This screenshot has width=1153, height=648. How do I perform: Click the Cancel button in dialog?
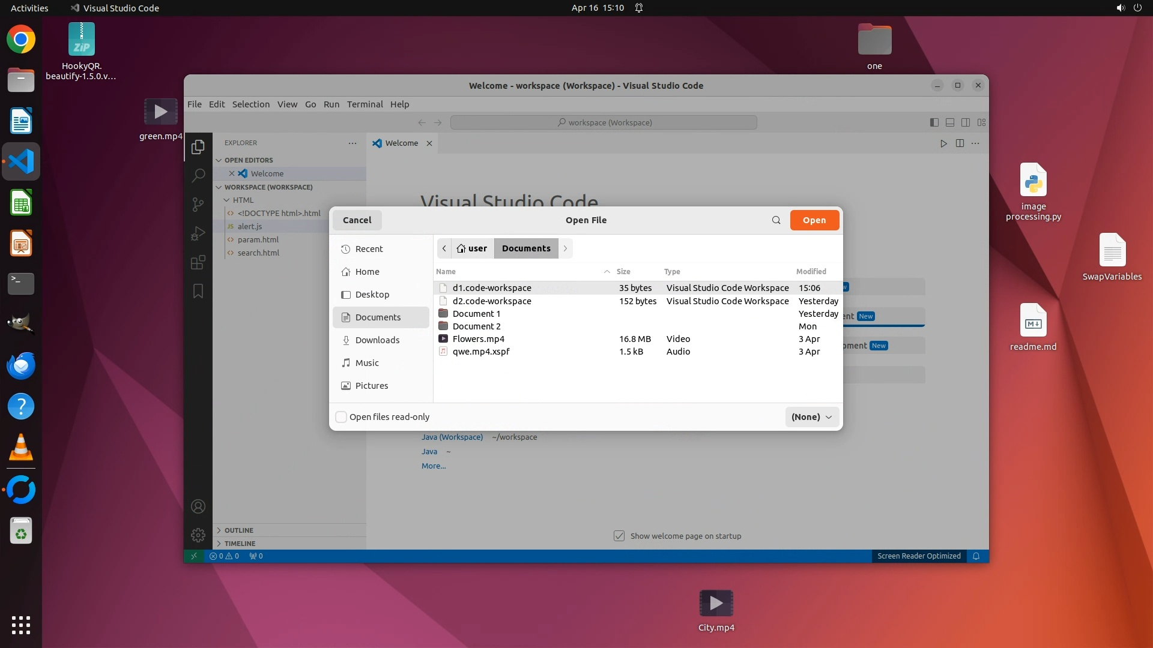point(357,220)
